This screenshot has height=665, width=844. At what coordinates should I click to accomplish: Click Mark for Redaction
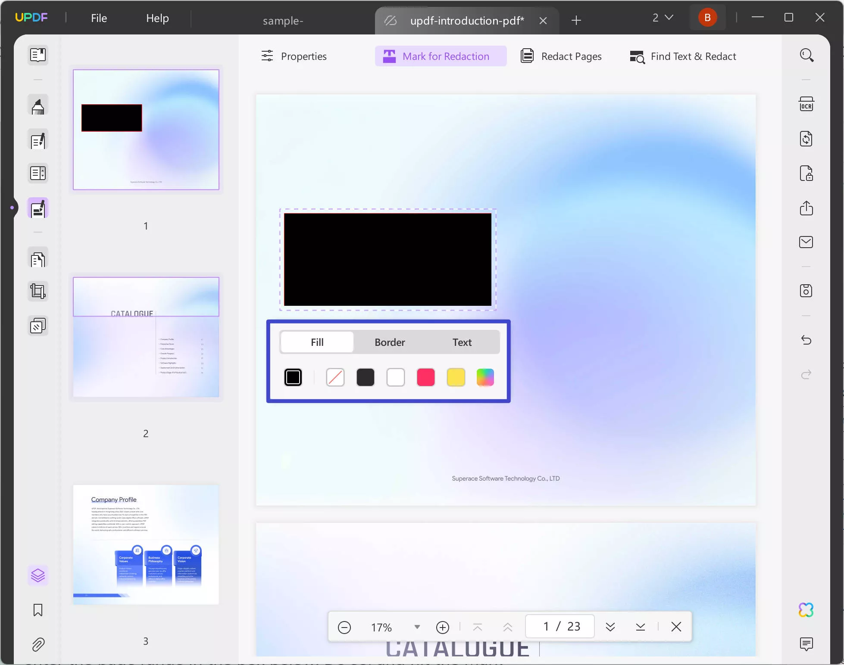pos(441,56)
